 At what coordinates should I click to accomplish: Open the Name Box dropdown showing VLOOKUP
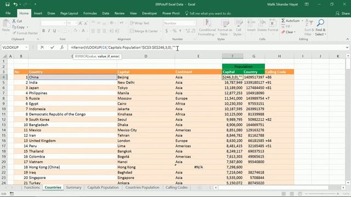pyautogui.click(x=26, y=48)
